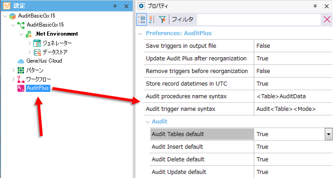Select .Net Environment tree item
Image resolution: width=333 pixels, height=178 pixels.
57,34
